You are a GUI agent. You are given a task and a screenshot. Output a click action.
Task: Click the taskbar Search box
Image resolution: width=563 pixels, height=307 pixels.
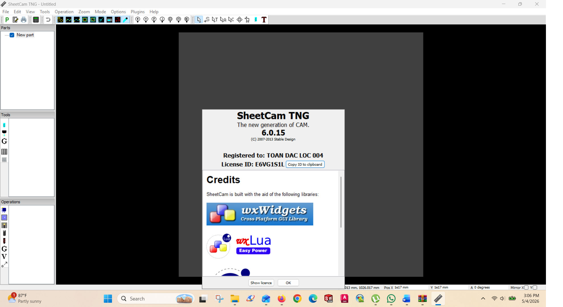click(156, 299)
